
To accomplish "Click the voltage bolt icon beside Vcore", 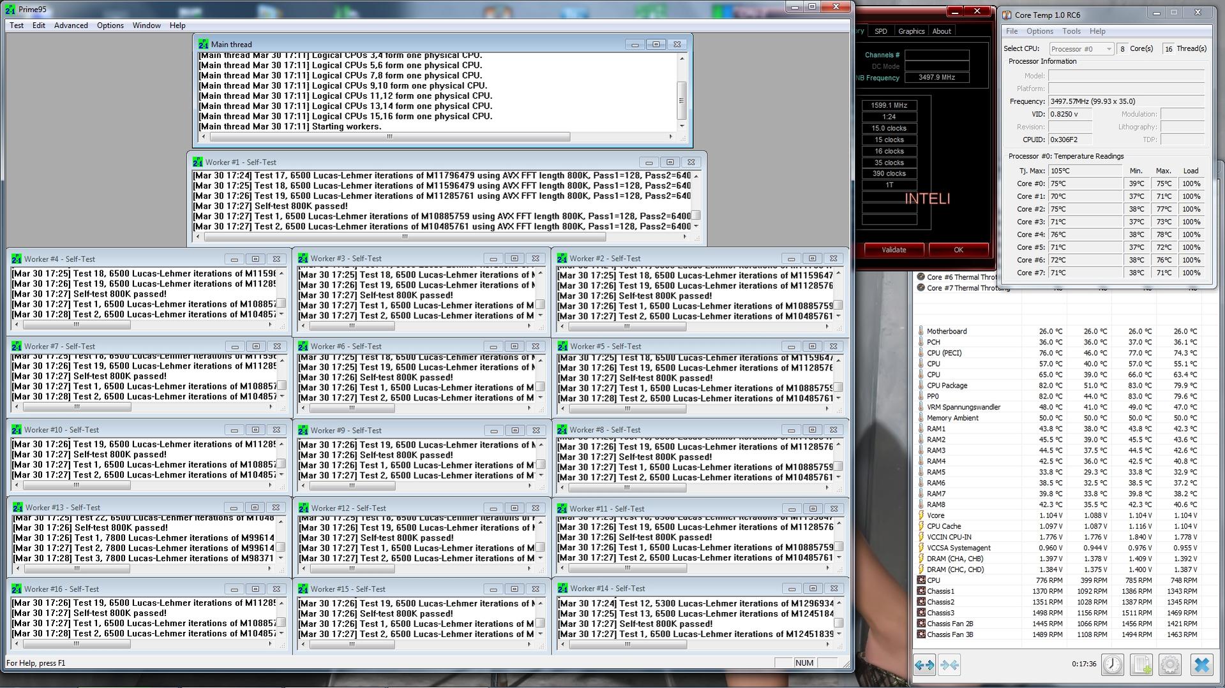I will tap(921, 515).
